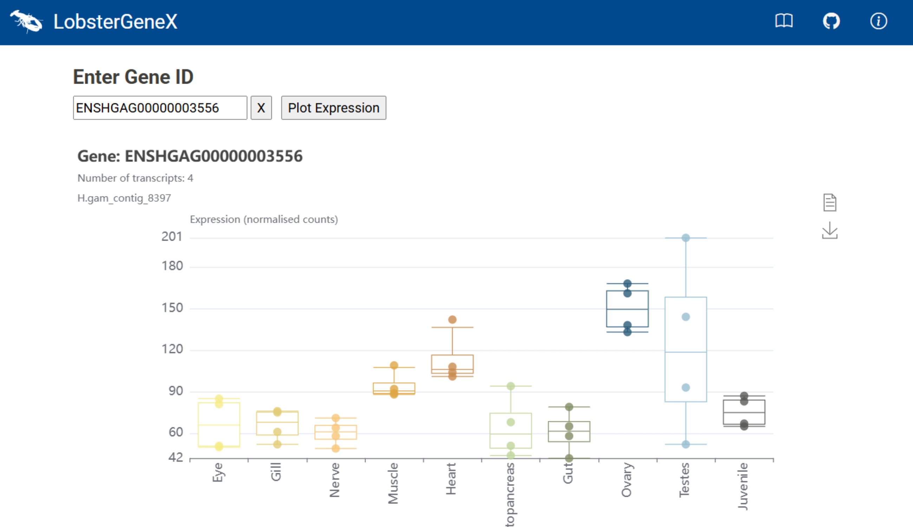Click the 'Gill' axis label
The image size is (913, 527).
[276, 471]
